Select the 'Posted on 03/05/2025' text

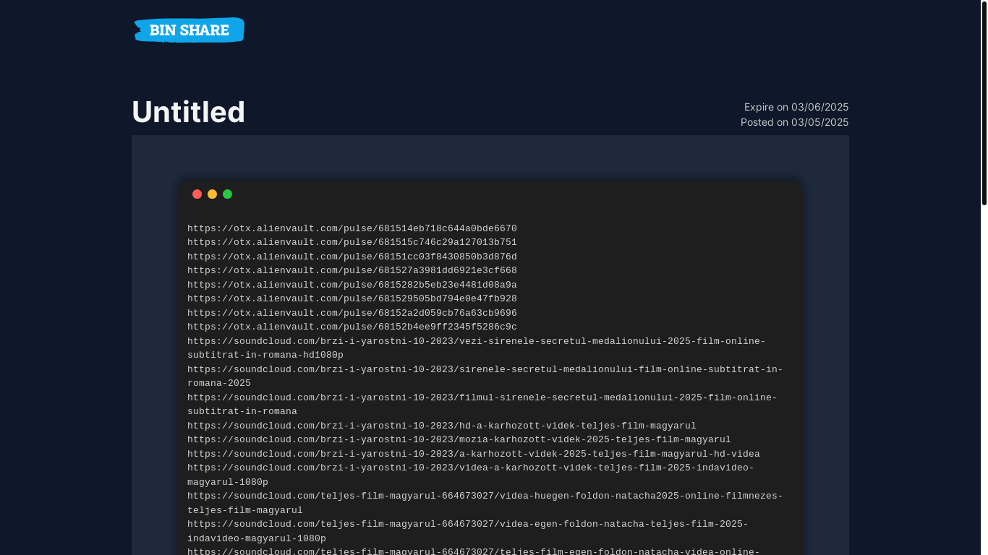[x=794, y=122]
